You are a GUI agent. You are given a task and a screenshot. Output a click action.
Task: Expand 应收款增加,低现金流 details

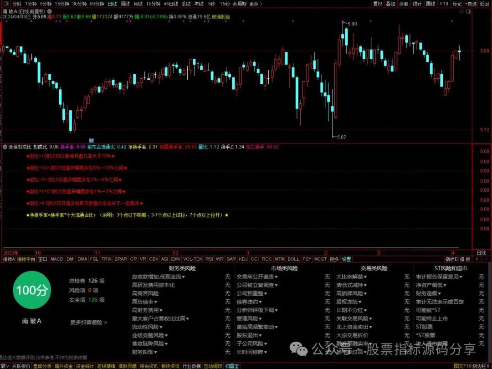(x=159, y=277)
